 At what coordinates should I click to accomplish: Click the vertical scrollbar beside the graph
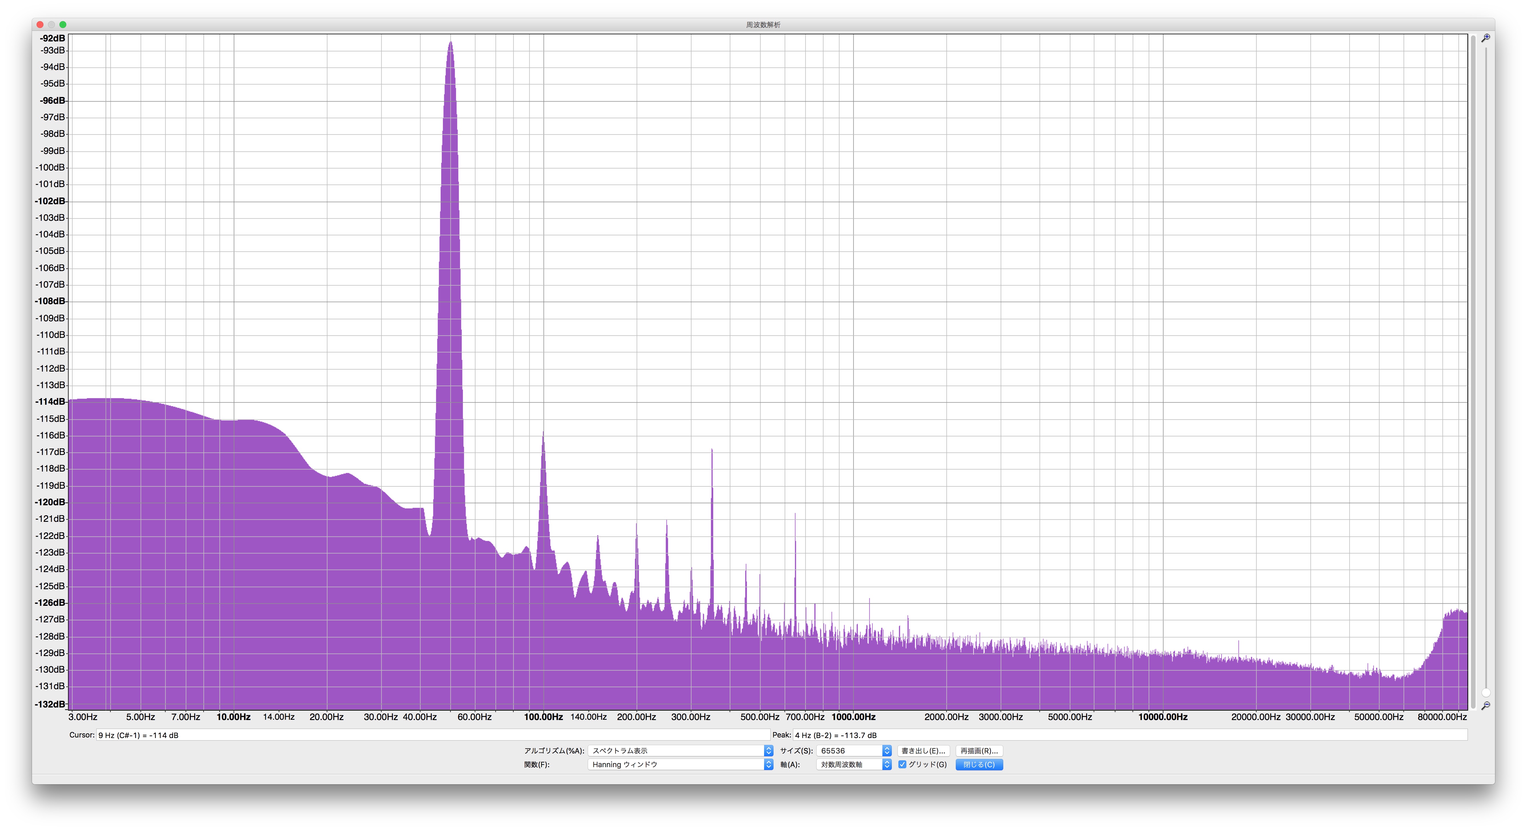pos(1473,372)
